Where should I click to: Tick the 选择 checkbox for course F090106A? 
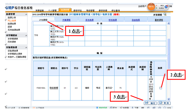point(161,88)
